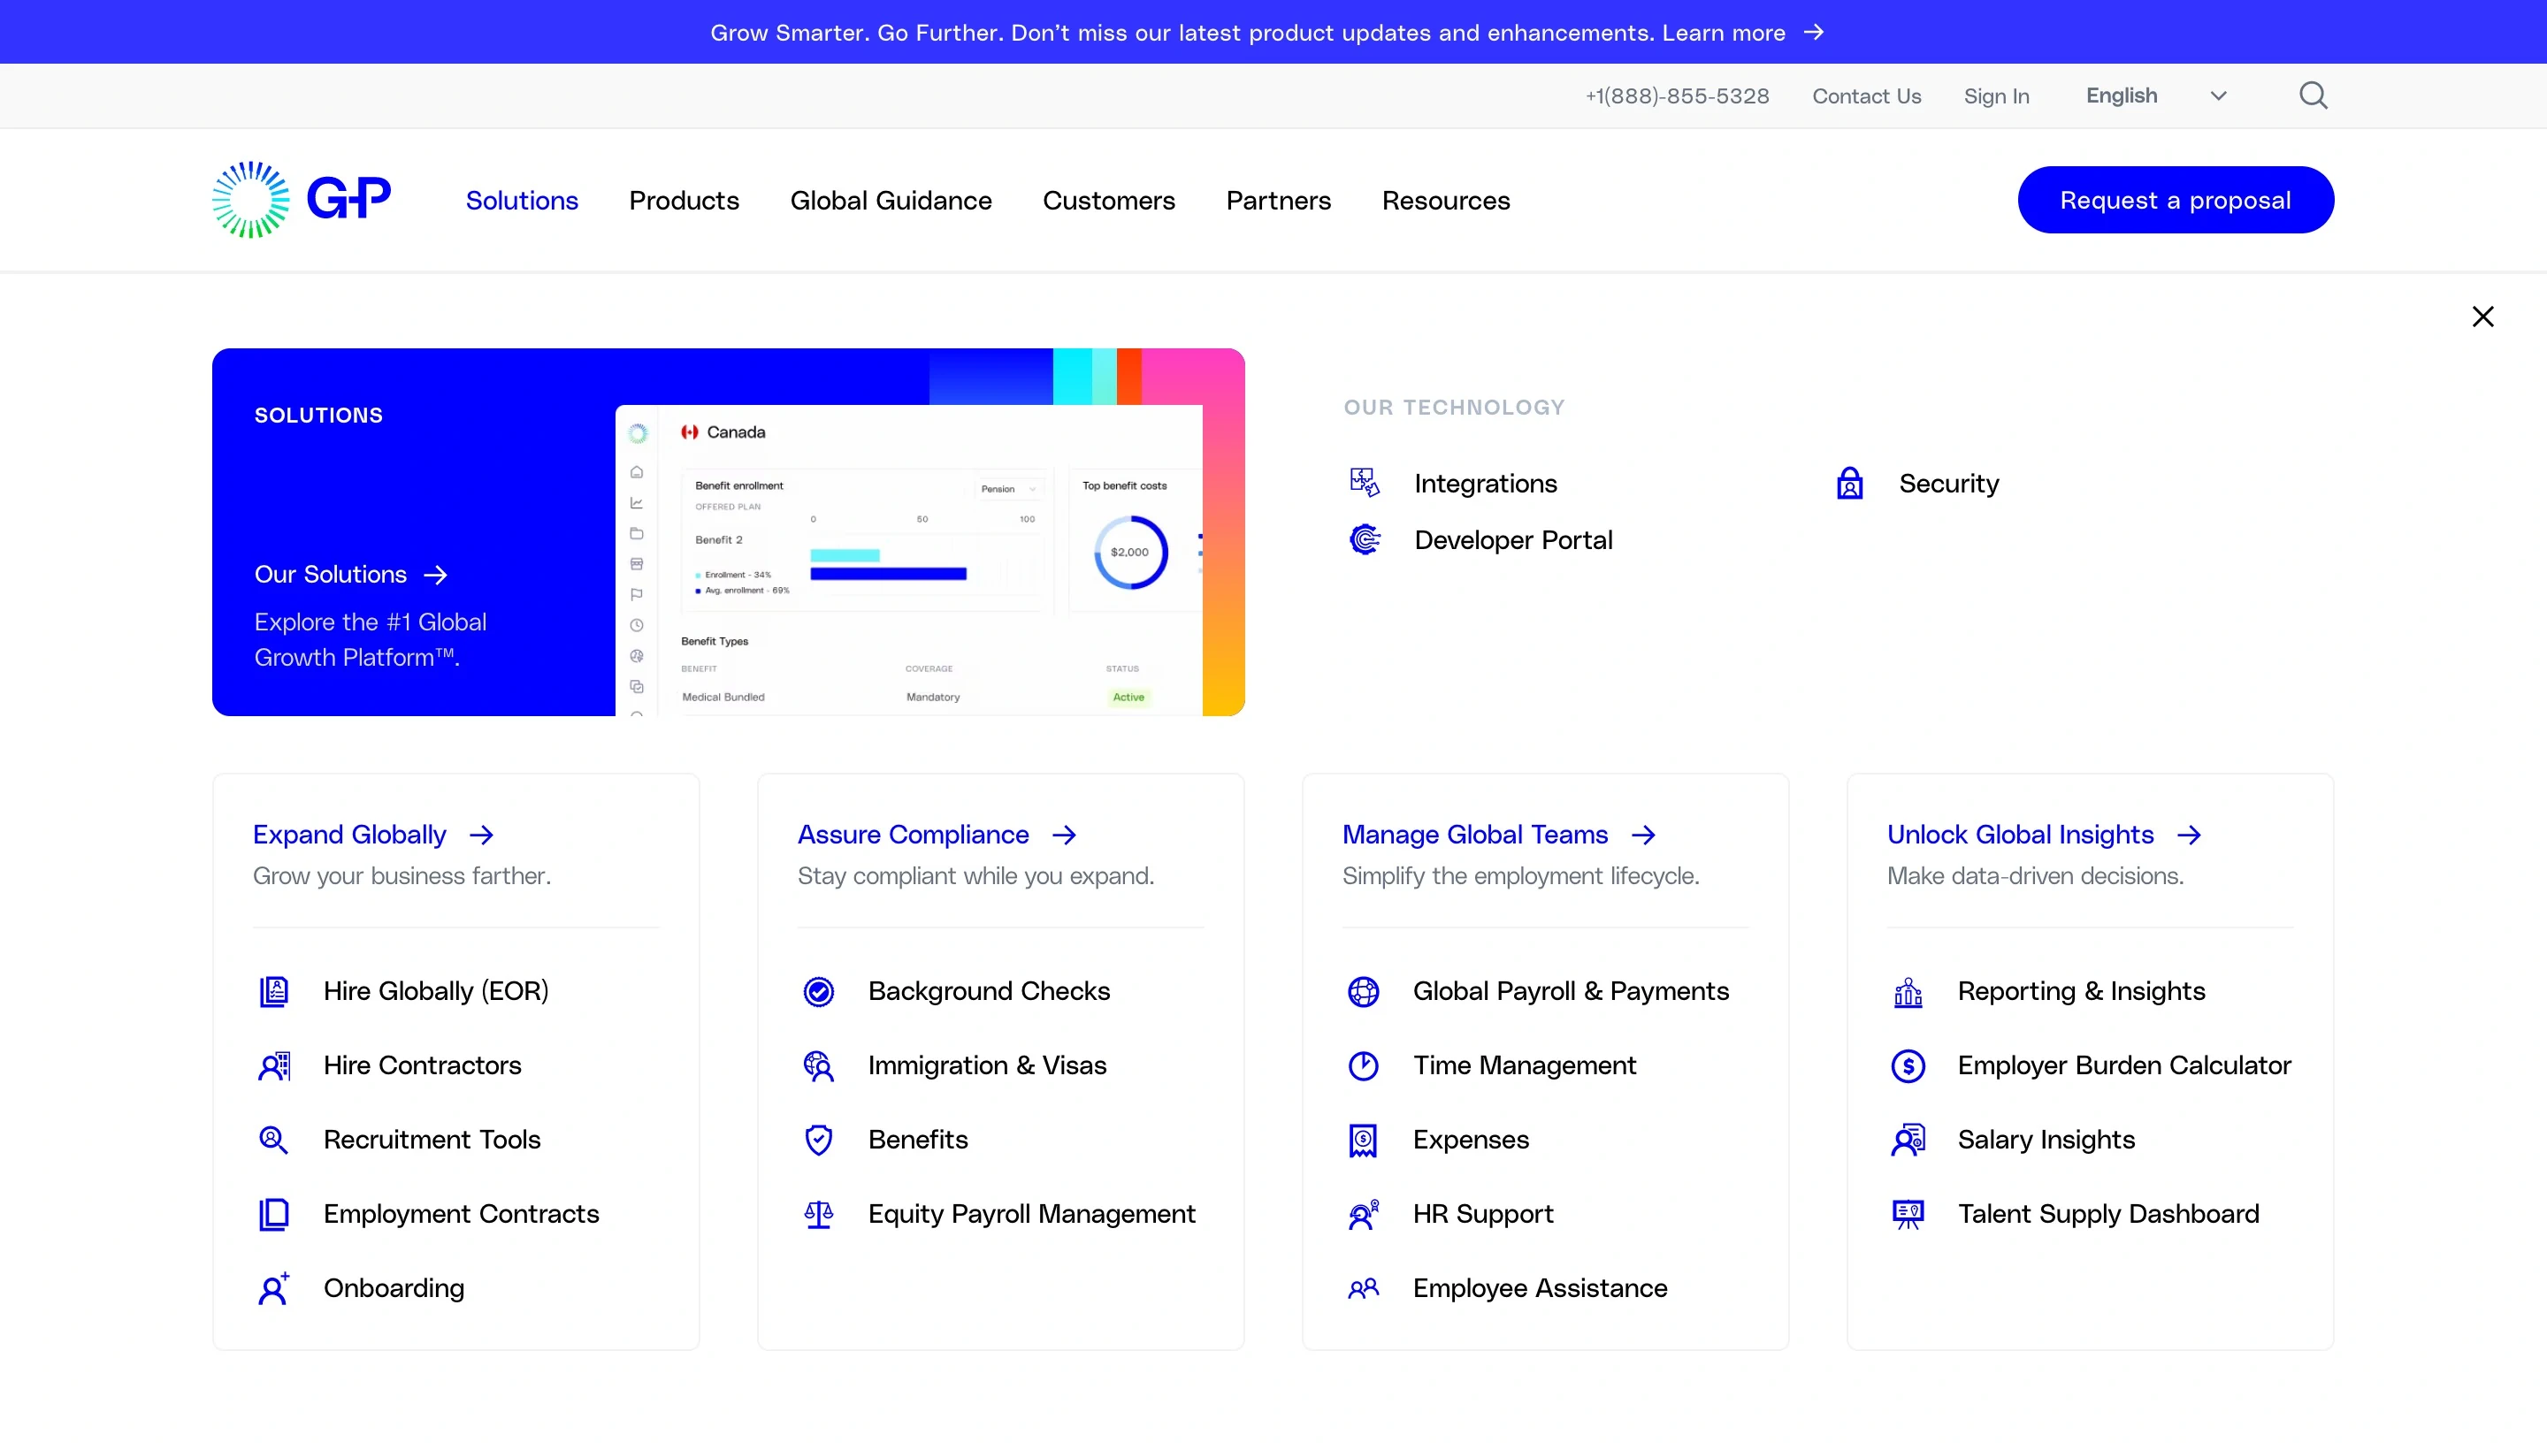
Task: Select the Customers menu item
Action: (x=1109, y=200)
